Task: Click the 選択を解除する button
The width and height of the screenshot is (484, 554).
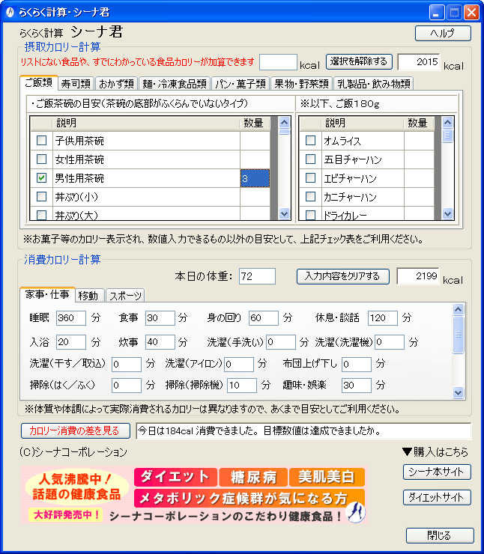Action: coord(358,61)
